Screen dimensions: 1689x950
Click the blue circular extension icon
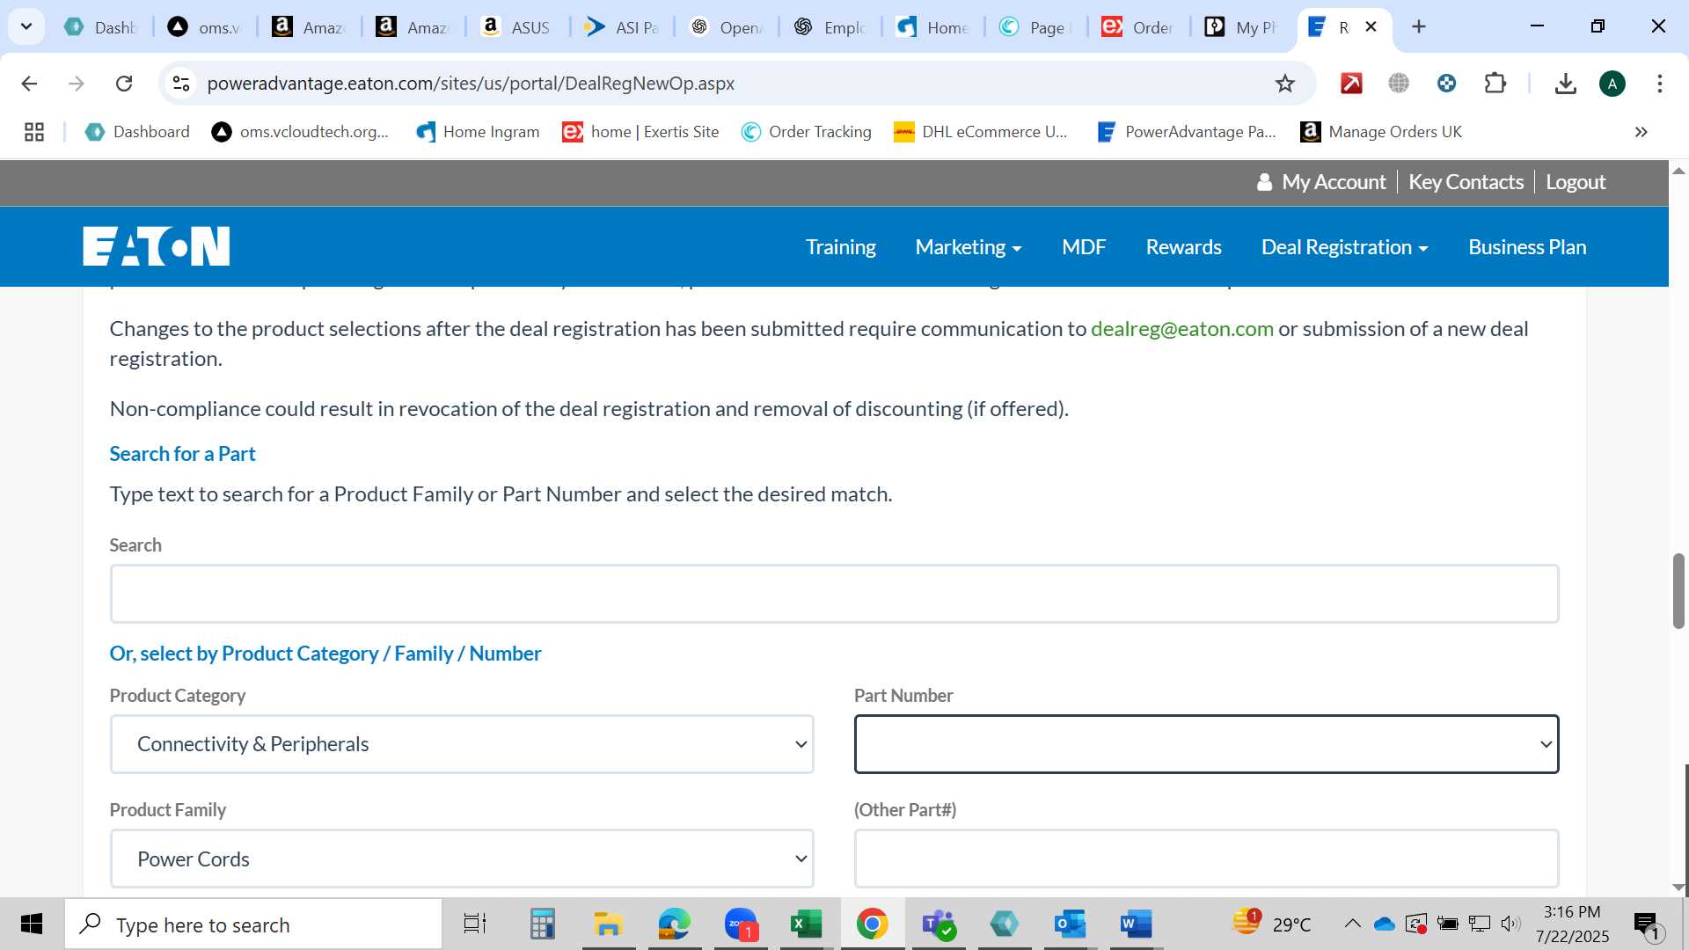click(1446, 84)
